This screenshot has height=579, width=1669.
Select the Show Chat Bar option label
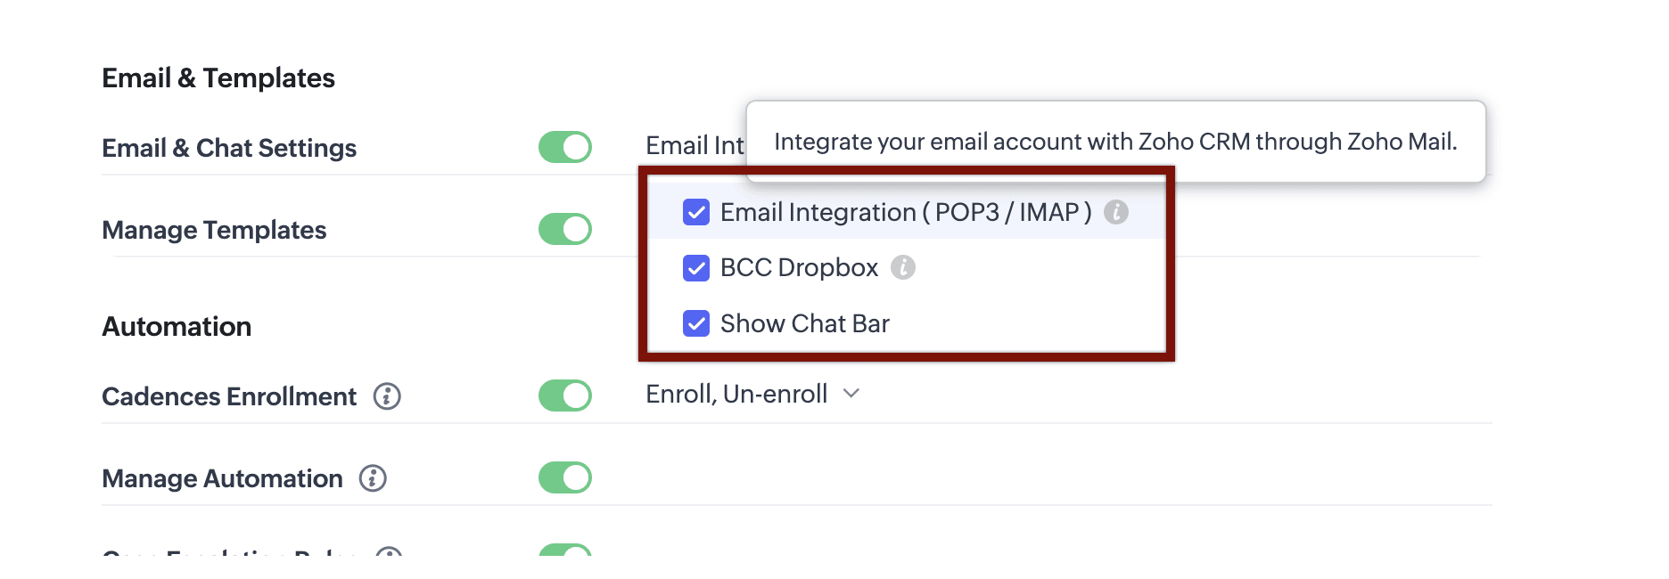tap(804, 323)
